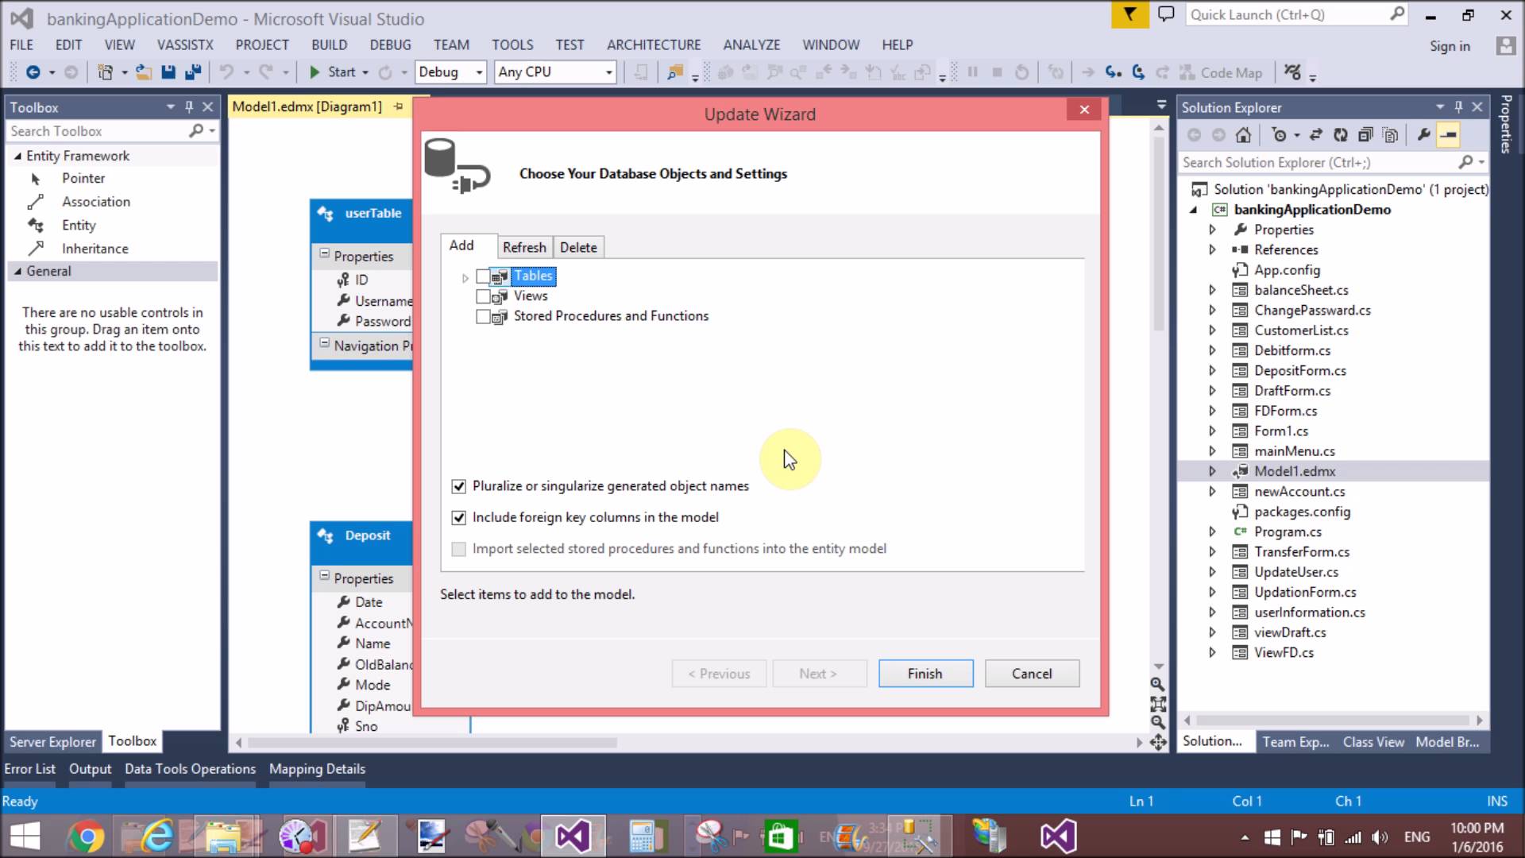This screenshot has width=1525, height=858.
Task: Click the feedback speech bubble icon
Action: tap(1165, 14)
